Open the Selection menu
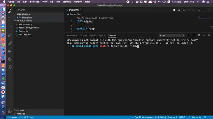 tap(35, 2)
